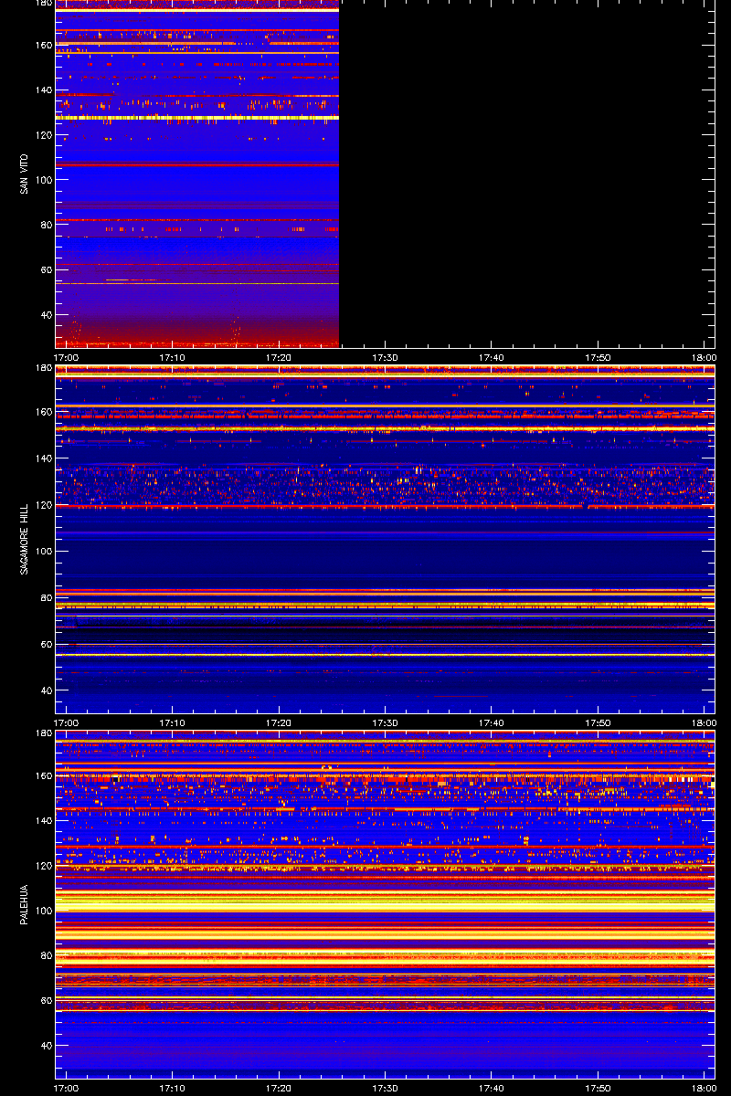Click the 140 frequency tick on San Vito axis
731x1096 pixels.
coord(43,90)
